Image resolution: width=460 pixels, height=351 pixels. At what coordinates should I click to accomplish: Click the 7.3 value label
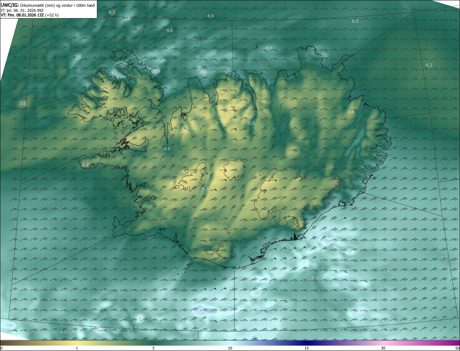(x=268, y=48)
